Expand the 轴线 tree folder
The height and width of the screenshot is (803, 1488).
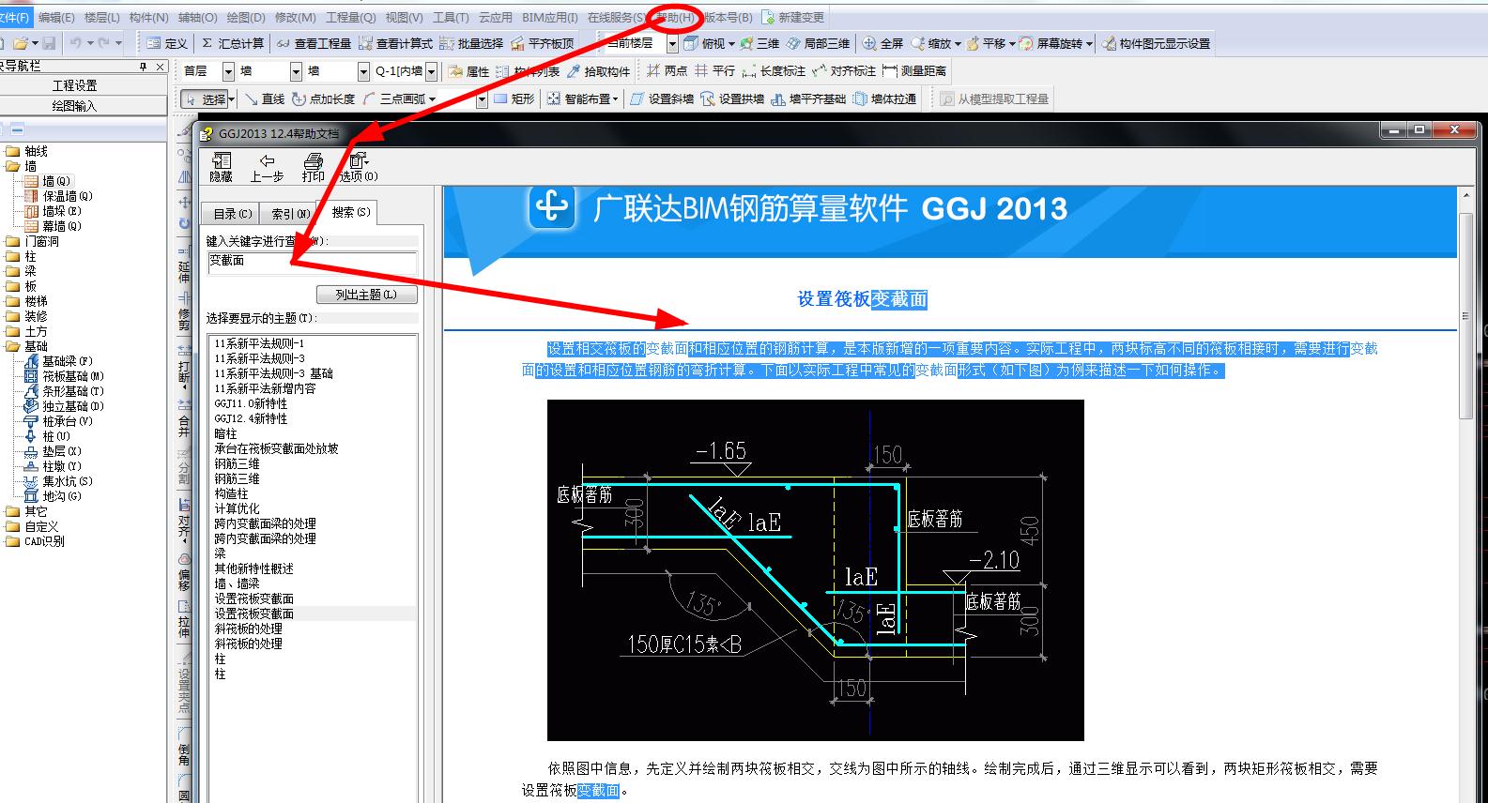click(12, 151)
